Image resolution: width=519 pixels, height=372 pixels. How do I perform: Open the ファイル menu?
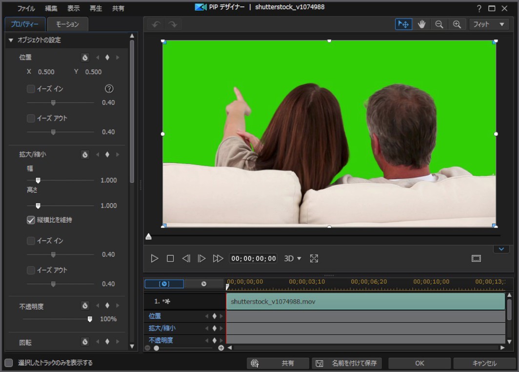point(26,8)
